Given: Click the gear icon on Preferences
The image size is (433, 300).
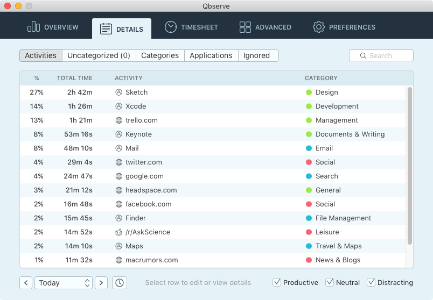Looking at the screenshot, I should [319, 27].
